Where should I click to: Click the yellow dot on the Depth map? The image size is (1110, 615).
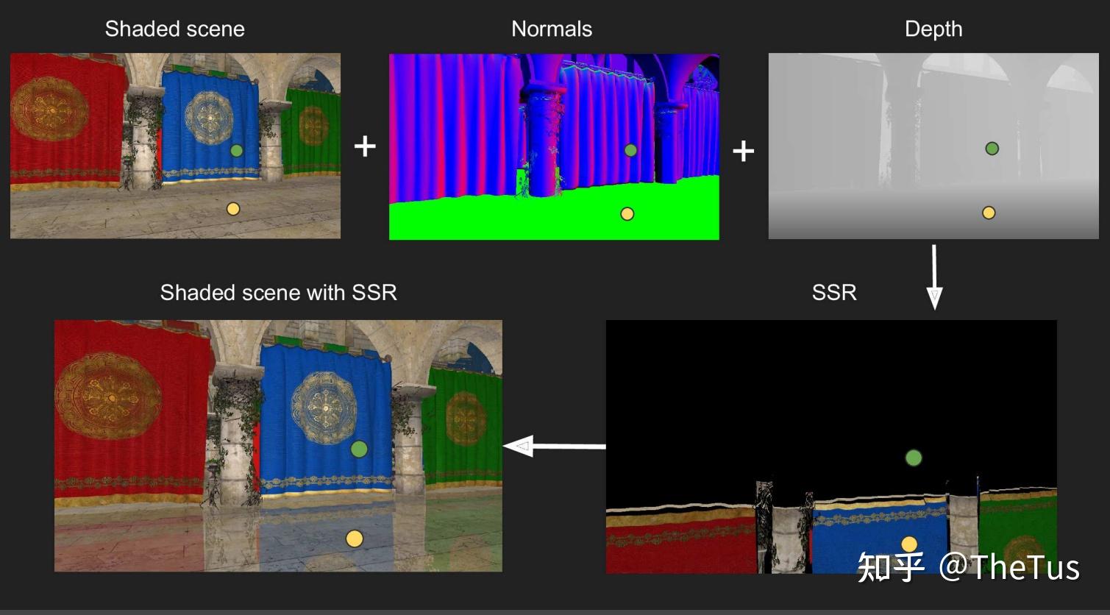pos(989,213)
